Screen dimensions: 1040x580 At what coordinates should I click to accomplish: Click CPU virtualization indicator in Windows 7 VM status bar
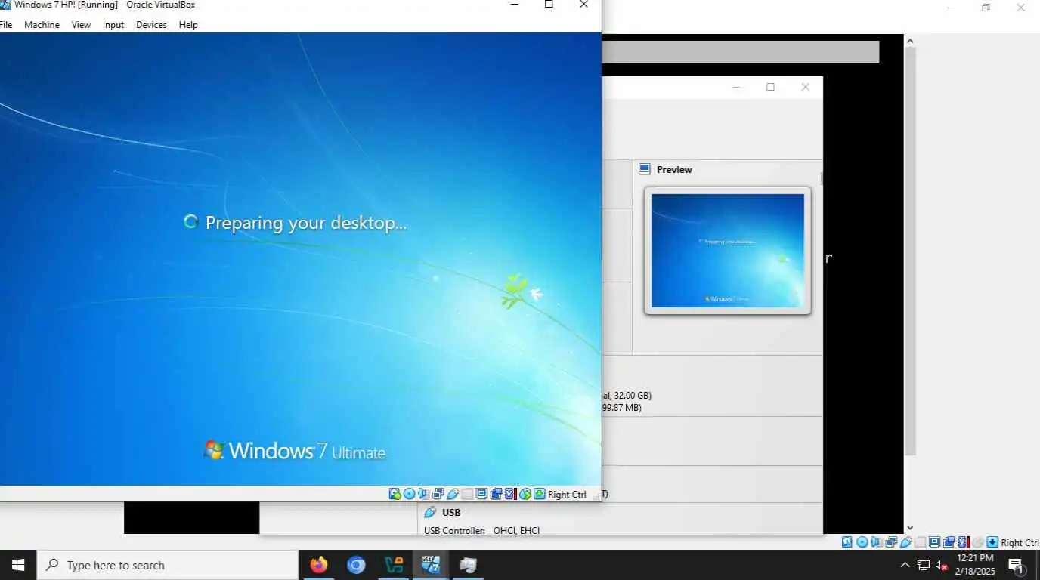[x=511, y=494]
